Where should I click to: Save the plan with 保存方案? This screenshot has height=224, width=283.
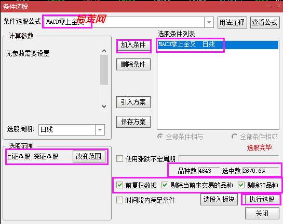133,122
